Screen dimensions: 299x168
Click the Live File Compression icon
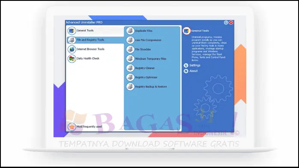coord(130,40)
